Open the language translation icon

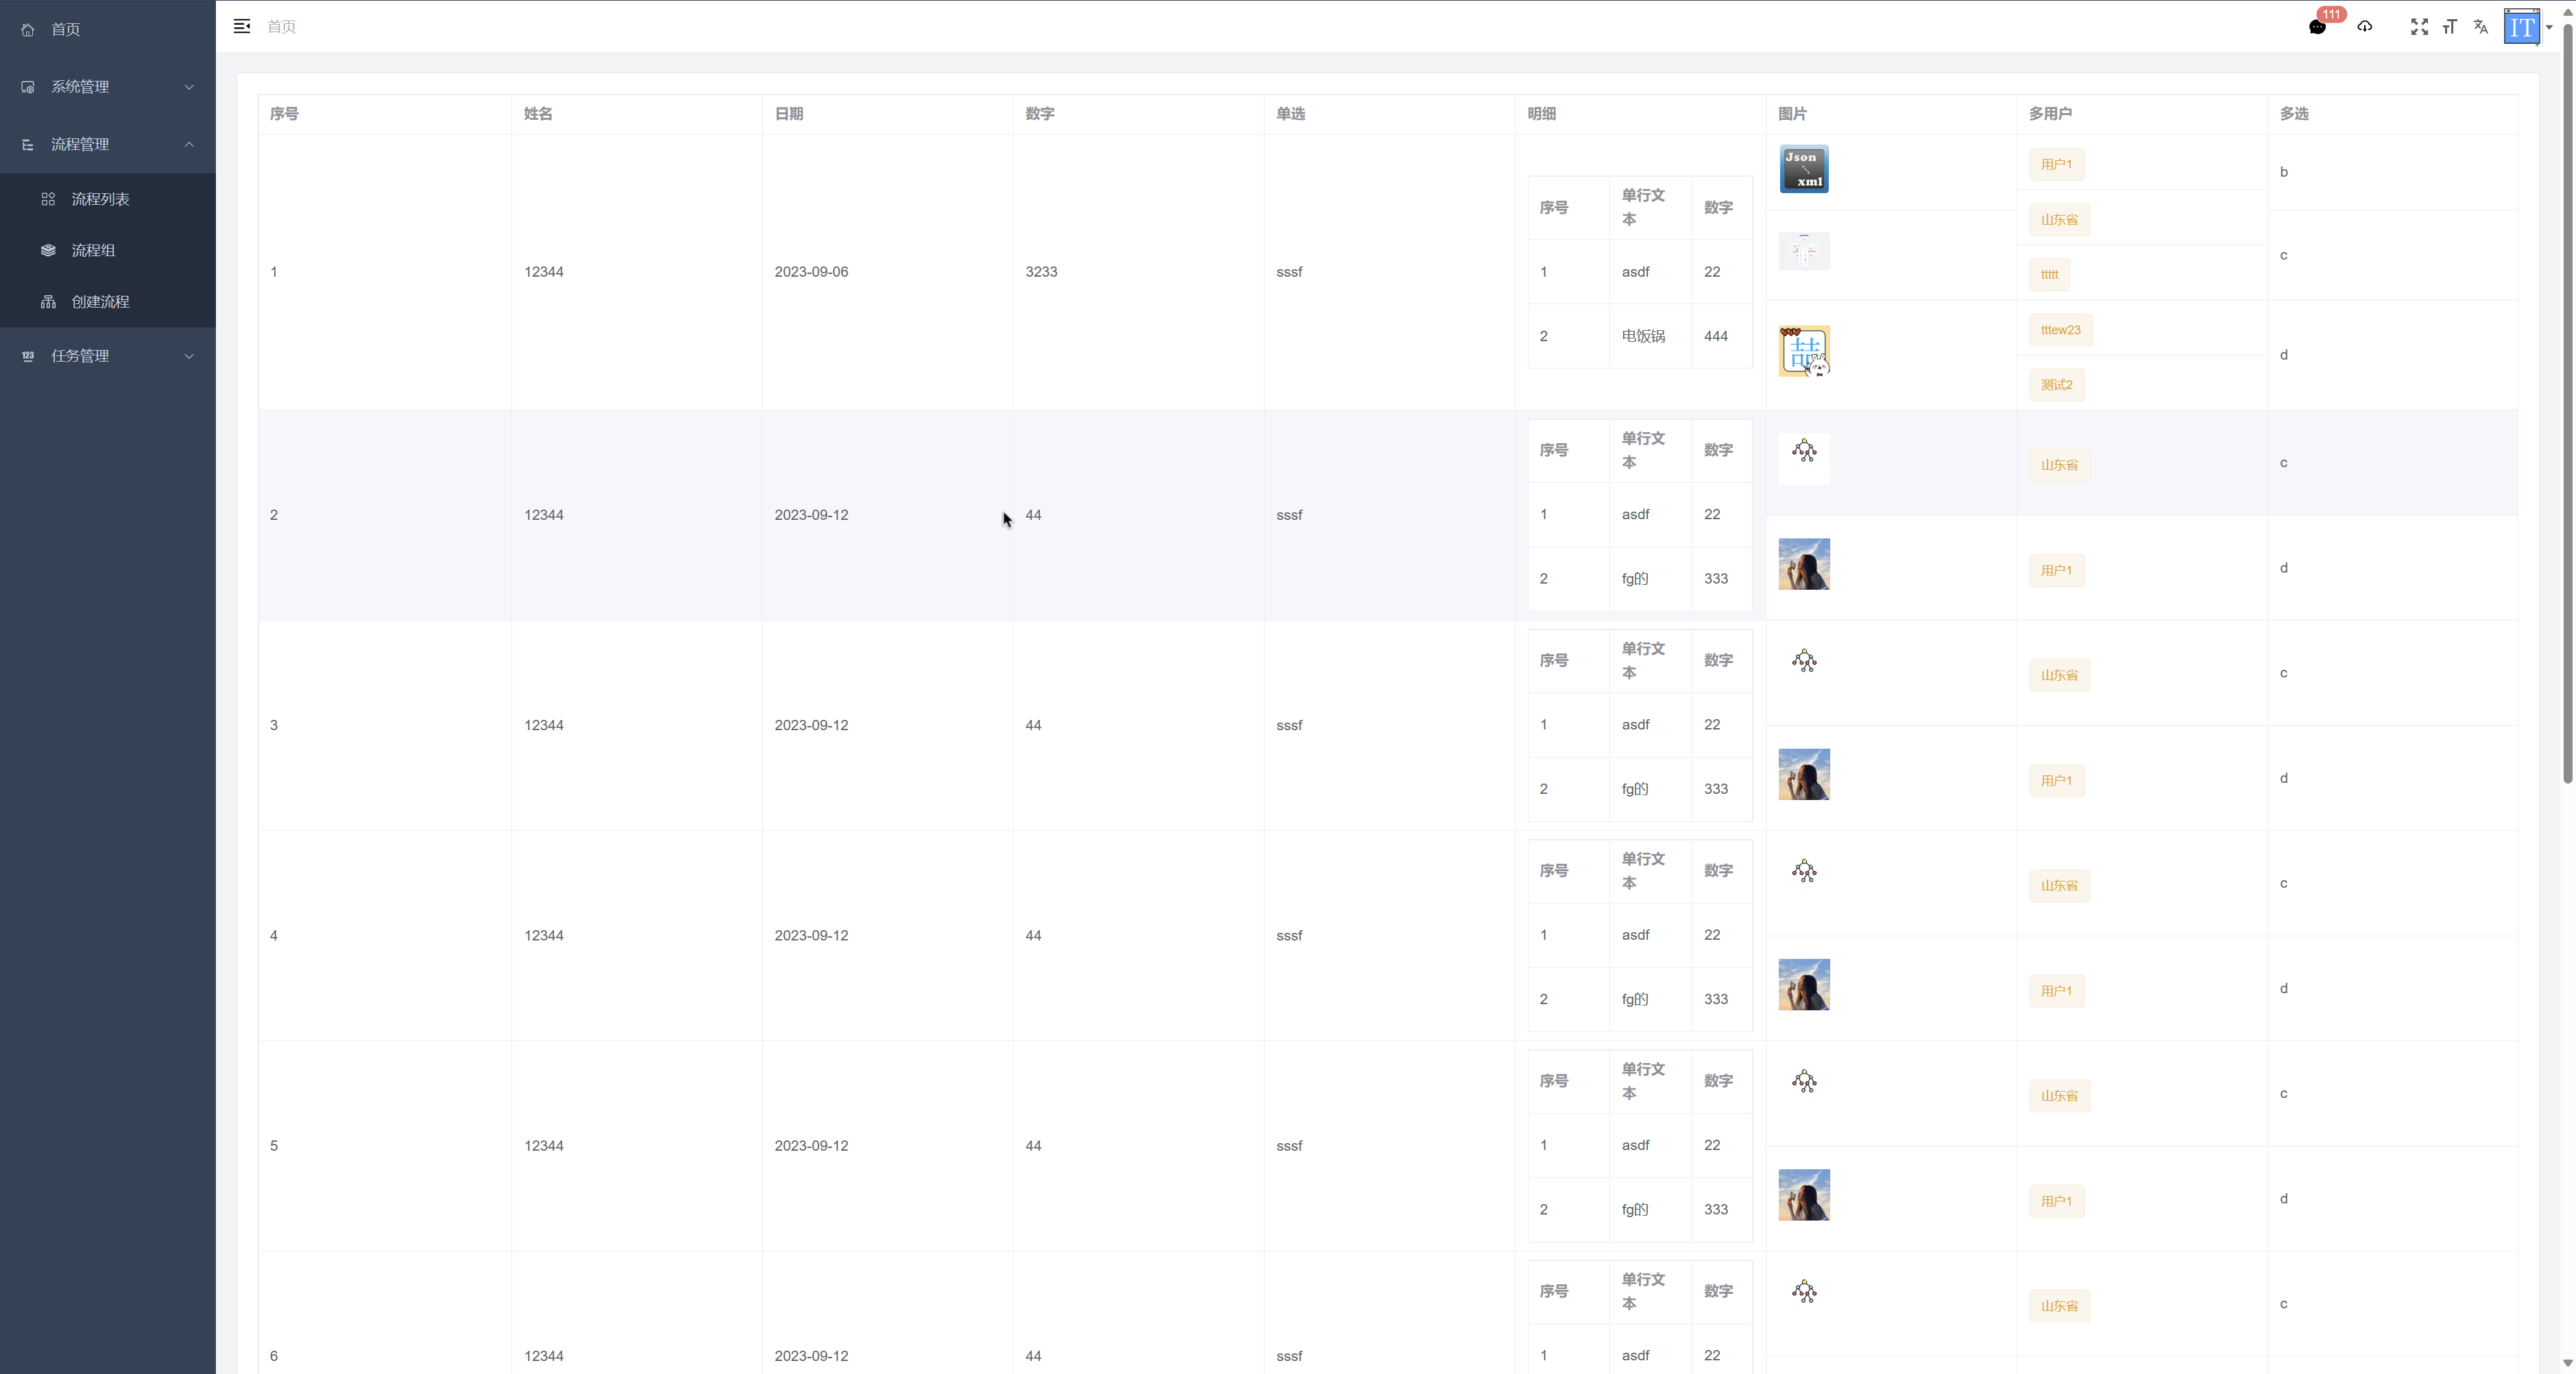pyautogui.click(x=2481, y=27)
